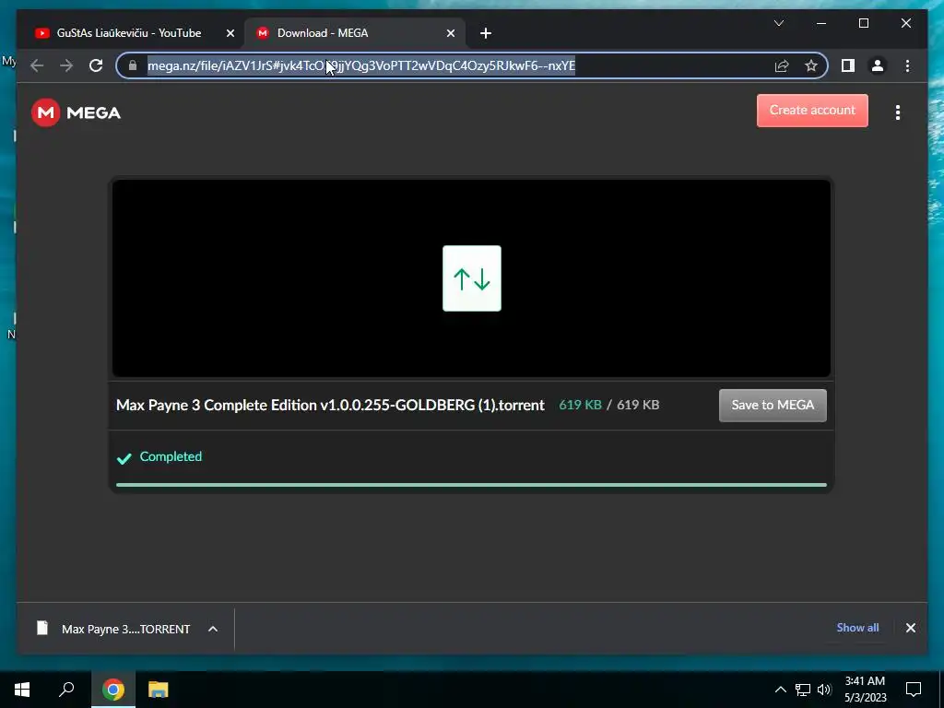Open Chrome side panel
Screen dimensions: 944x708
[848, 65]
